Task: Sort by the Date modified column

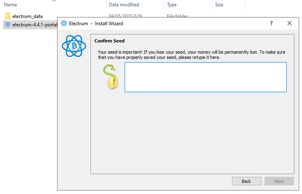Action: 124,5
